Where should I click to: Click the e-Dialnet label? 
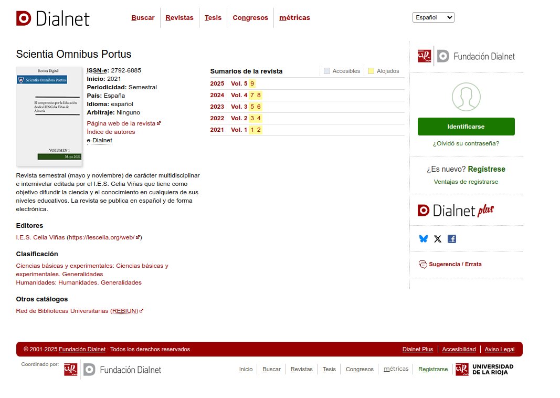[99, 140]
